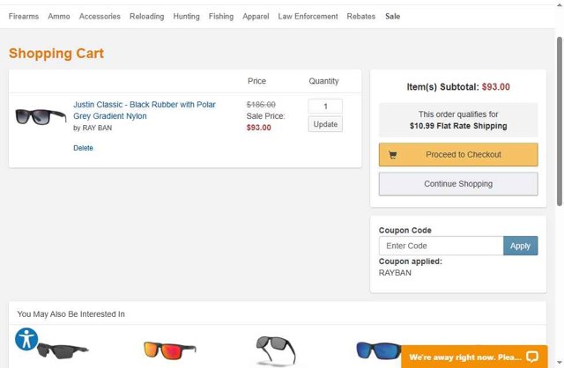Click the accessibility icon
Screen dimensions: 564x368
click(26, 339)
